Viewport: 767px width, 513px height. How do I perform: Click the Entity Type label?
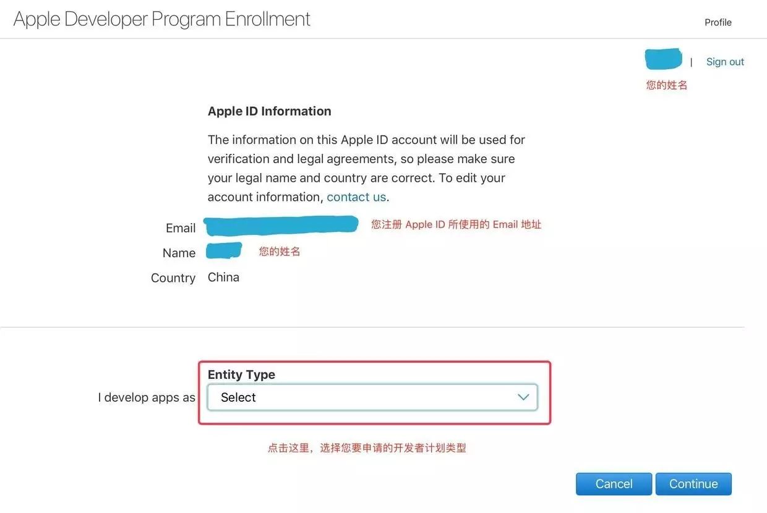point(241,375)
